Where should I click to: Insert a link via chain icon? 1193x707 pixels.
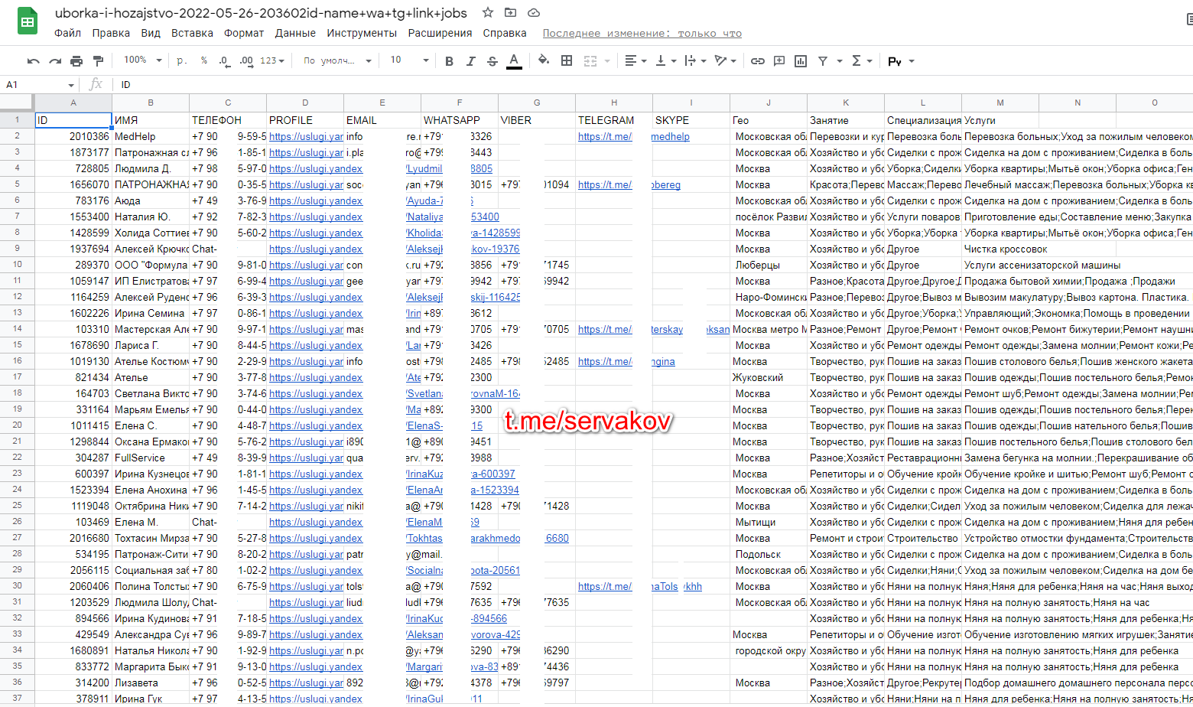757,60
